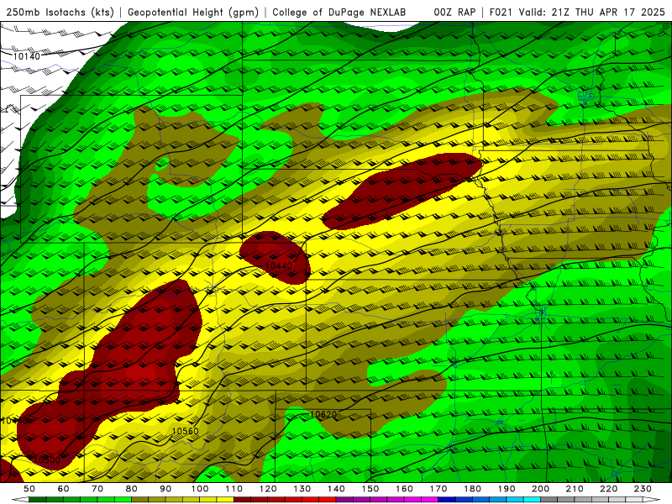The width and height of the screenshot is (672, 504).
Task: Click 'College of DuPage NEXLAB' in the header
Action: tap(339, 12)
